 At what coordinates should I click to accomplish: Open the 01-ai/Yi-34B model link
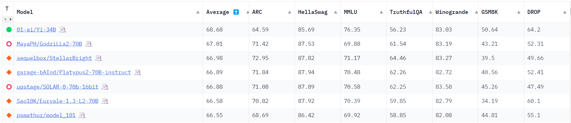pyautogui.click(x=36, y=30)
